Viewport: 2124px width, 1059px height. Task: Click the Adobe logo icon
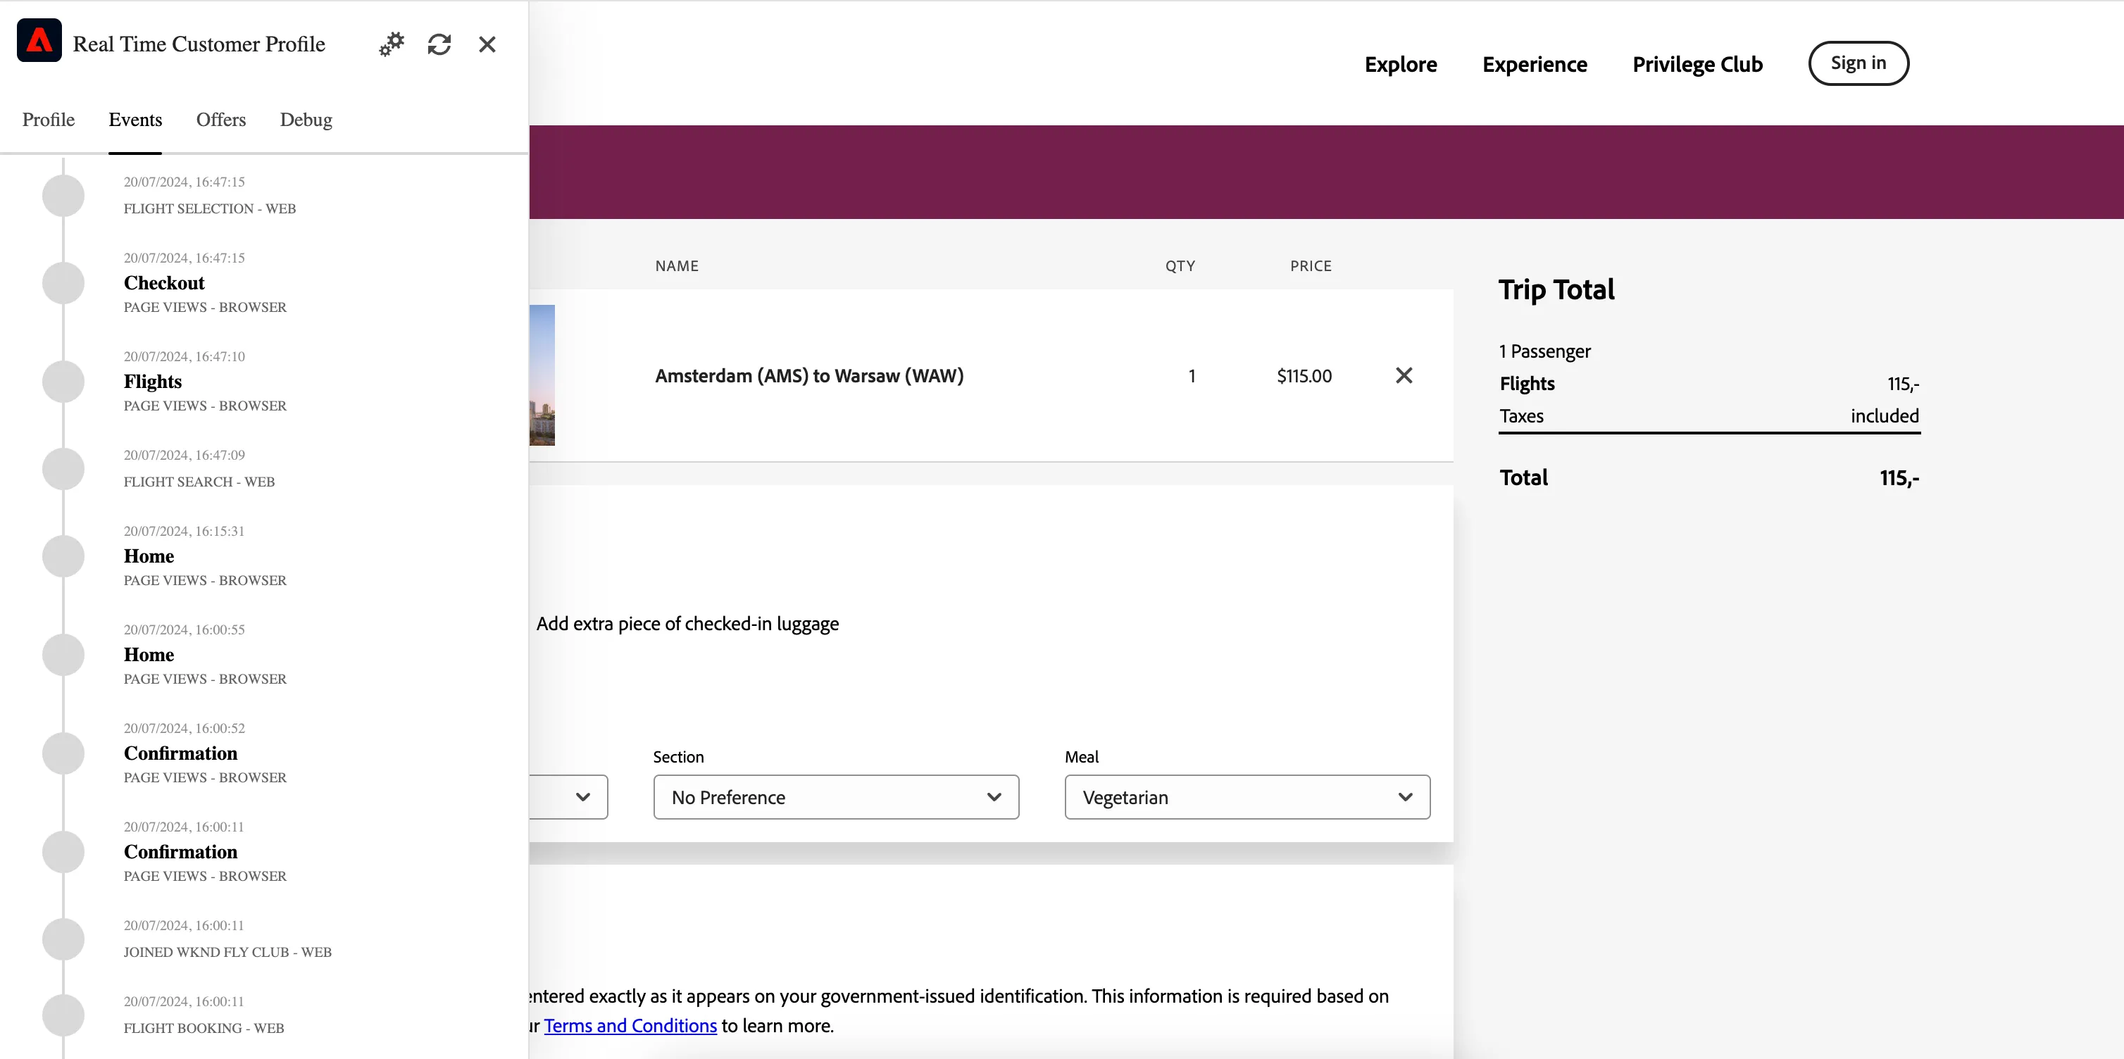click(x=39, y=39)
